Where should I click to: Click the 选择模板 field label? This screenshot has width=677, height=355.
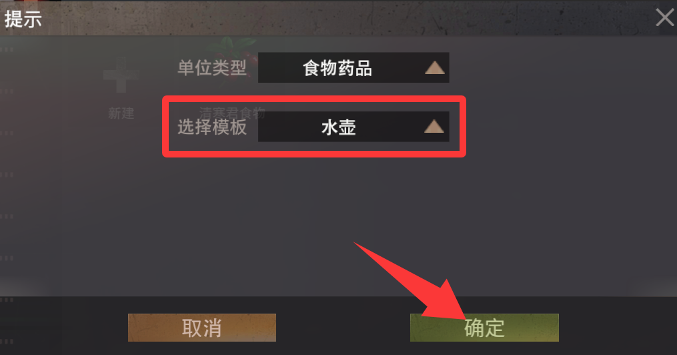tap(212, 127)
